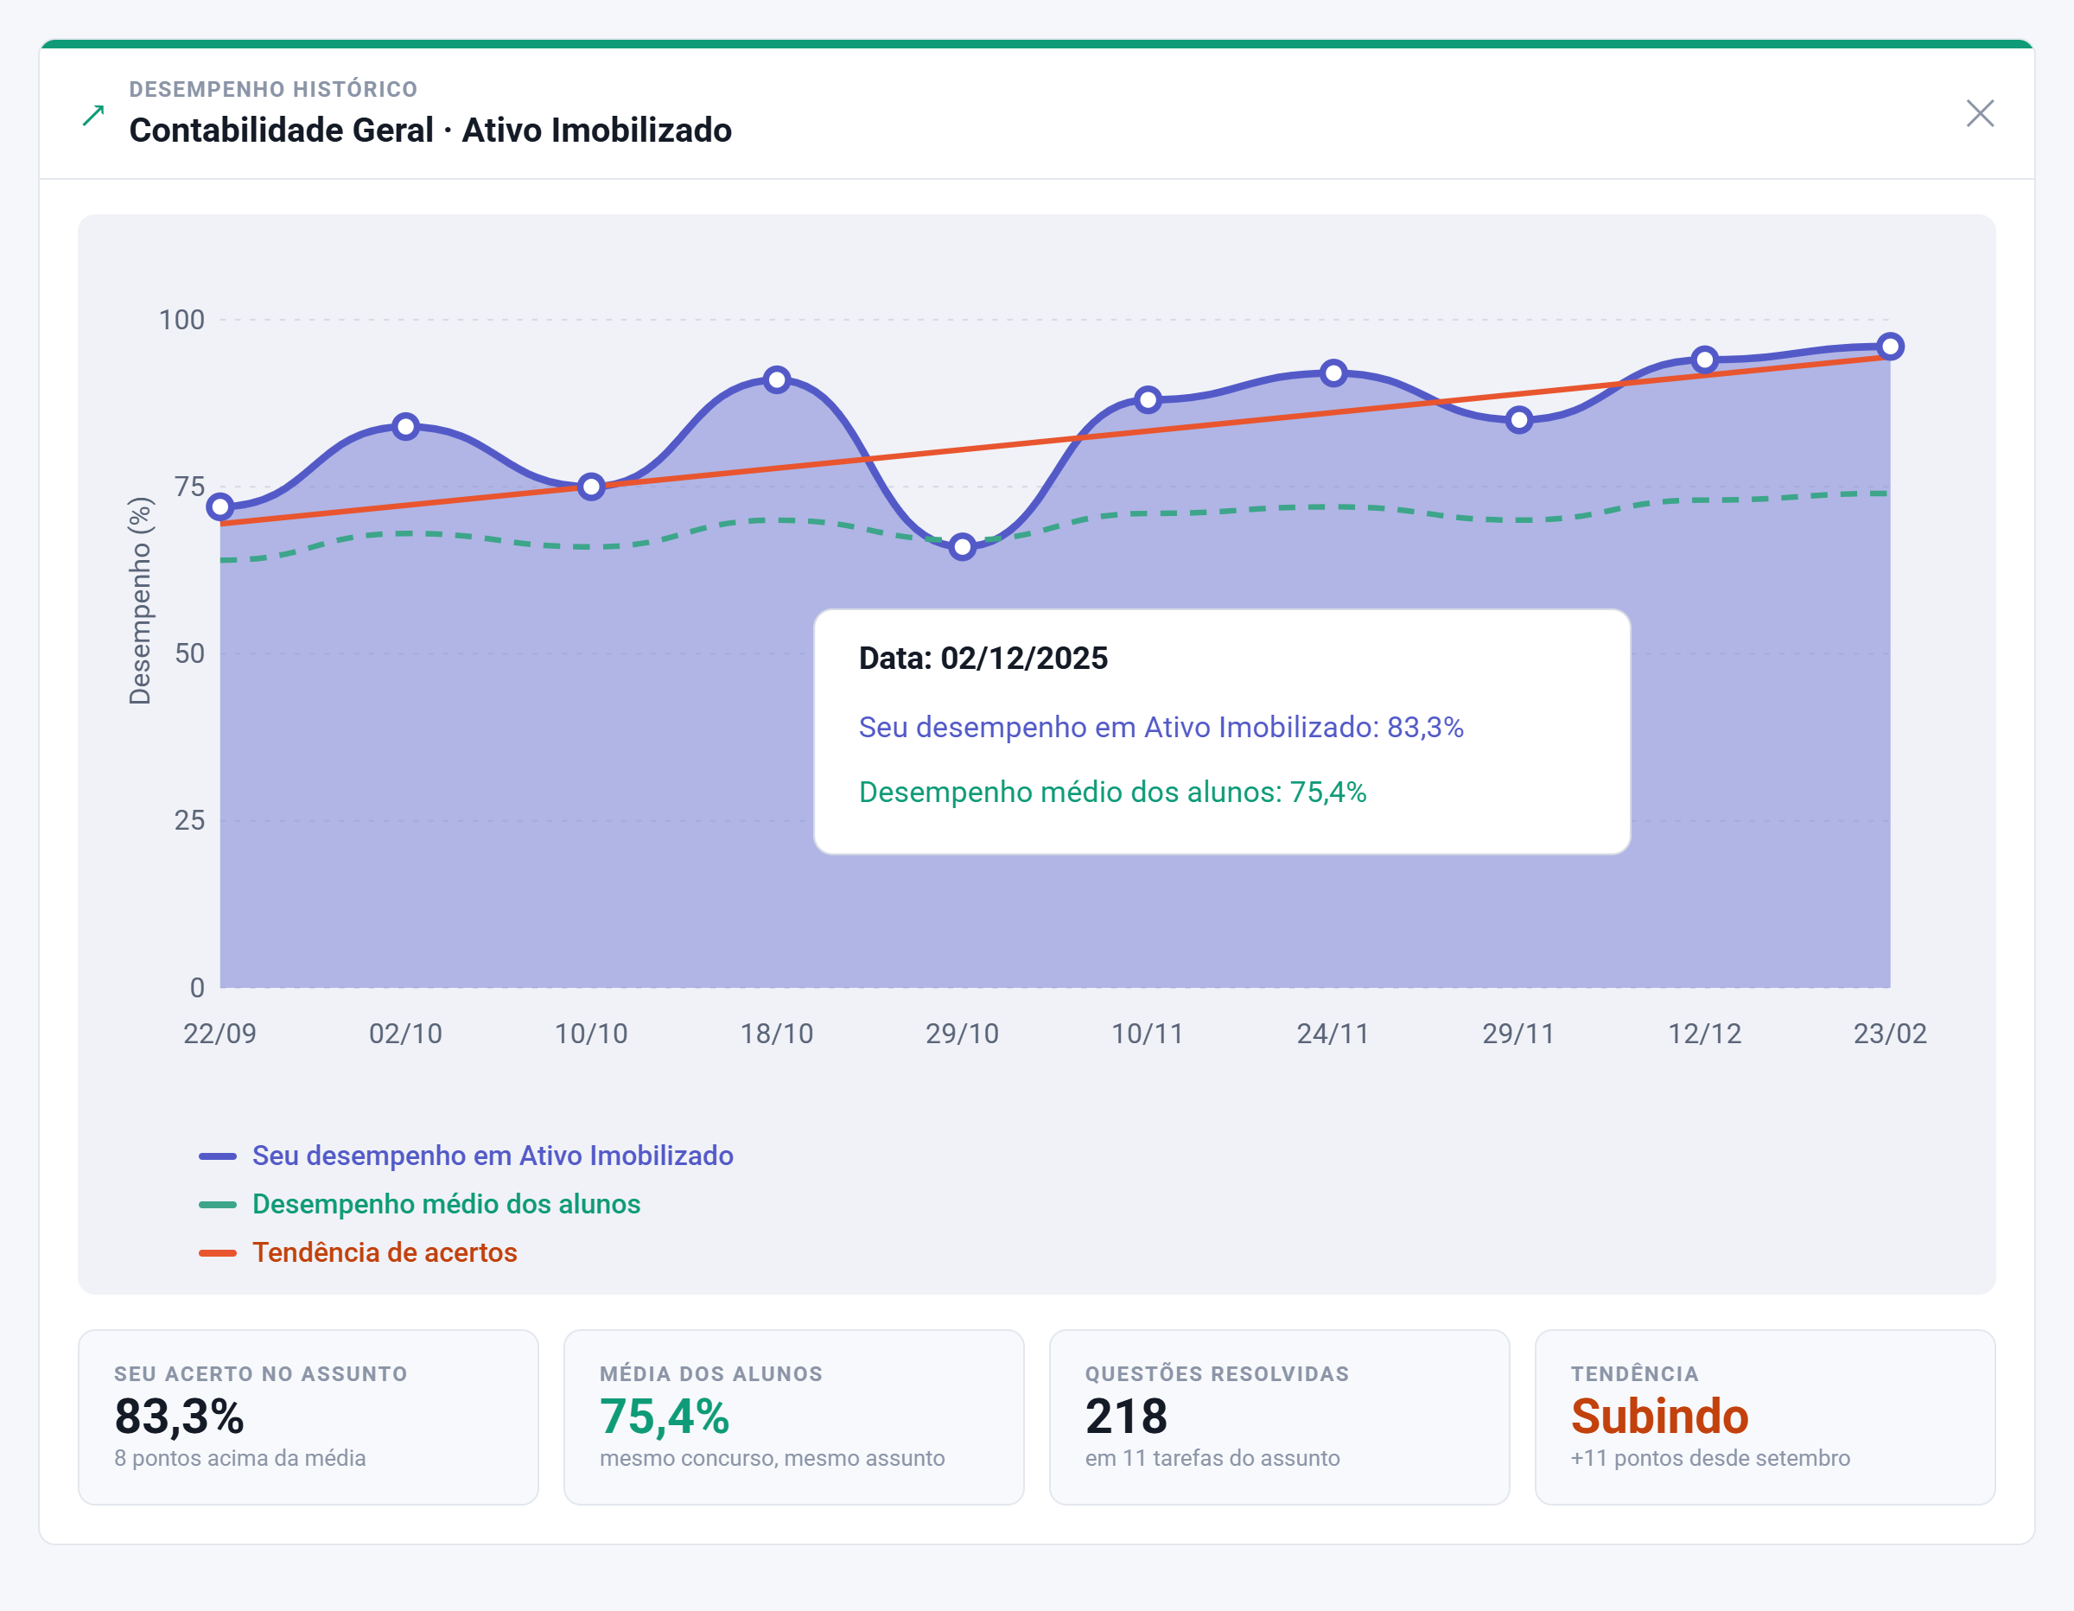Click the '12/12' date label on the x-axis
Viewport: 2074px width, 1611px height.
coord(1705,1034)
